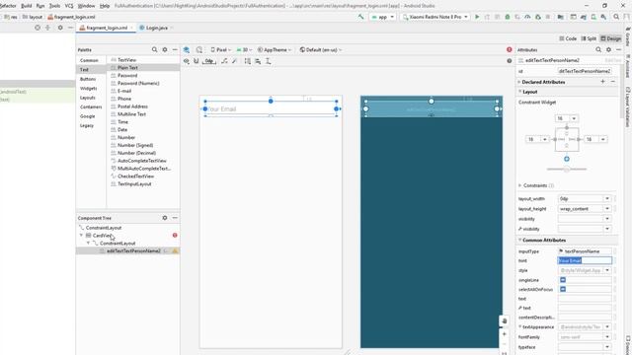Click Infer Constraints wand icon
Screen dimensions: 632x355
click(x=235, y=61)
